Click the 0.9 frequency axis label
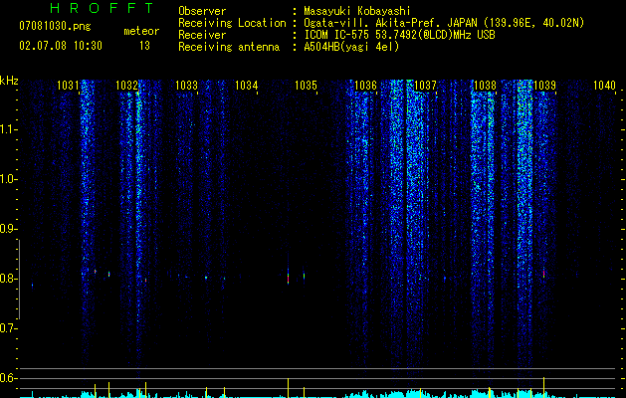Viewport: 626px width, 398px height. tap(8, 229)
